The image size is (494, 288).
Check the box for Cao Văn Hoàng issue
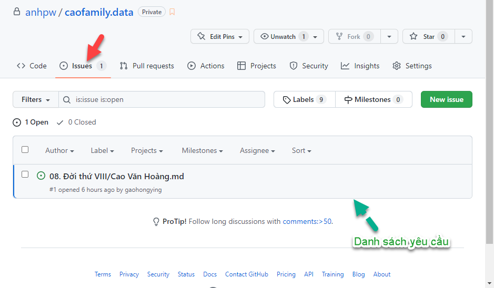(25, 174)
